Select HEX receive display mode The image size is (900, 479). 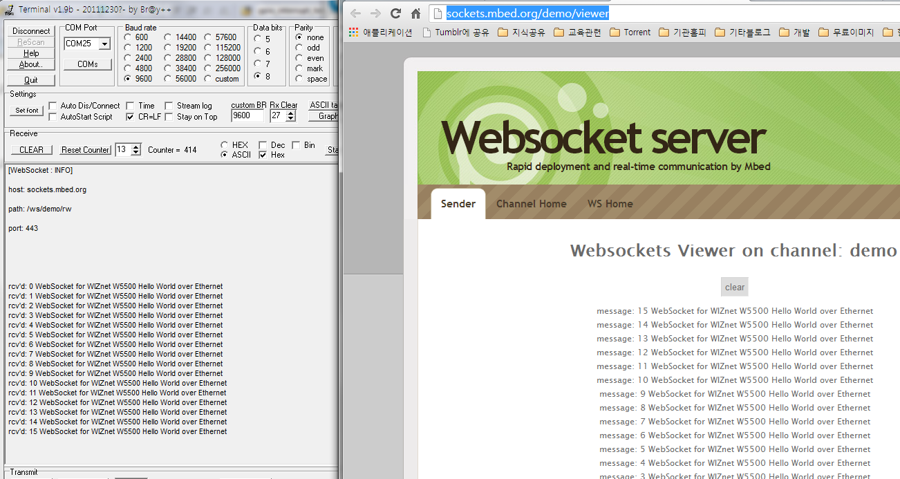[x=224, y=145]
